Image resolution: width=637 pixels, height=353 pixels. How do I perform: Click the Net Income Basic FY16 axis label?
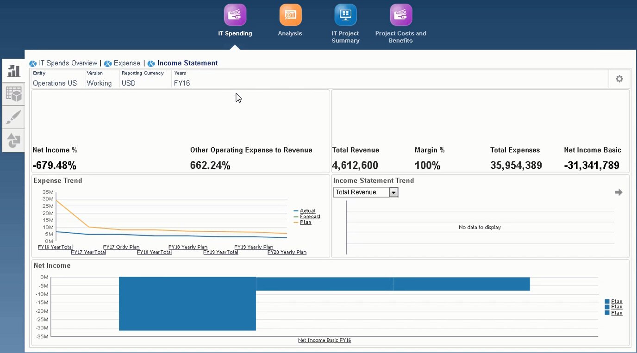click(324, 341)
